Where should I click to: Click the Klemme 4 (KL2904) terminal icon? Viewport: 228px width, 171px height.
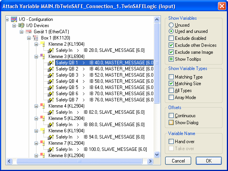click(x=43, y=106)
